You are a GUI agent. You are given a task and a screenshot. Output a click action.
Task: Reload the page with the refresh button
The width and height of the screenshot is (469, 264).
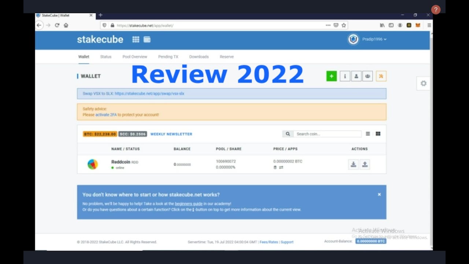point(57,25)
